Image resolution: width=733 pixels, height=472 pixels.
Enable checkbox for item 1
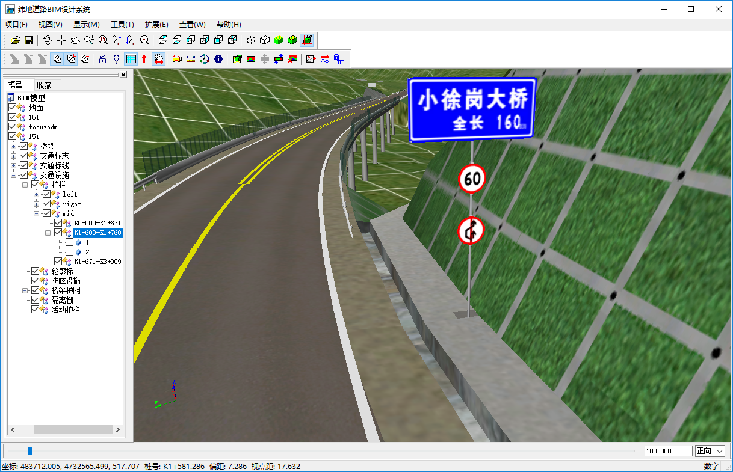69,242
